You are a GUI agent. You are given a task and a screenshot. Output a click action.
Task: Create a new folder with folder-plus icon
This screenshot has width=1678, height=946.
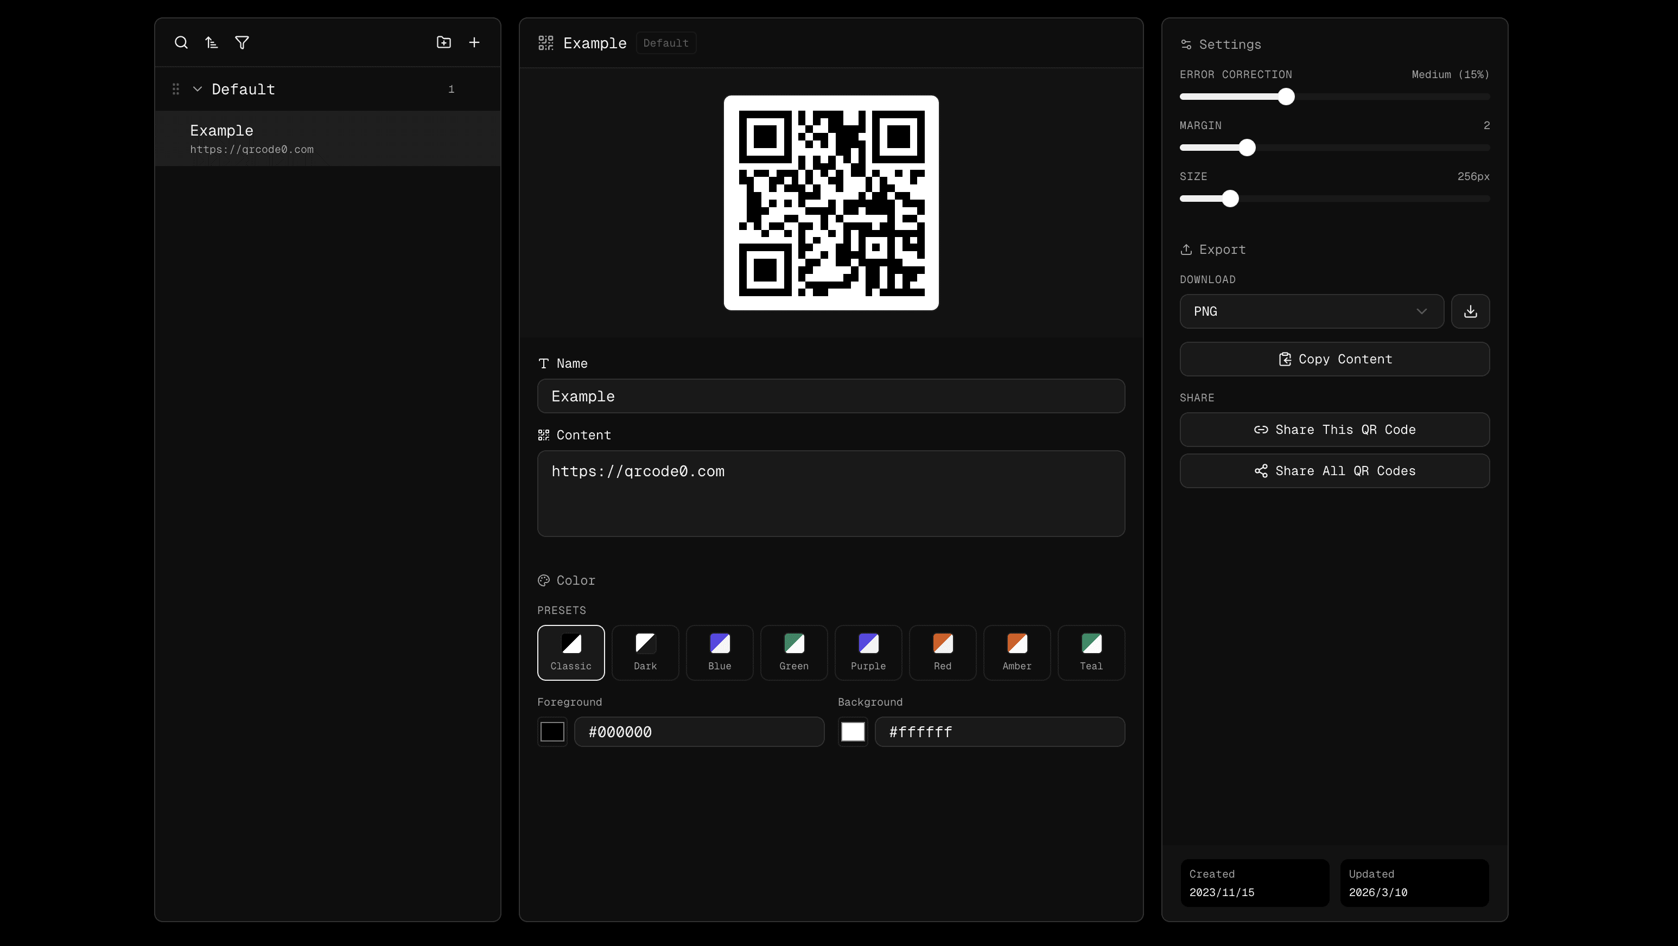click(x=443, y=42)
